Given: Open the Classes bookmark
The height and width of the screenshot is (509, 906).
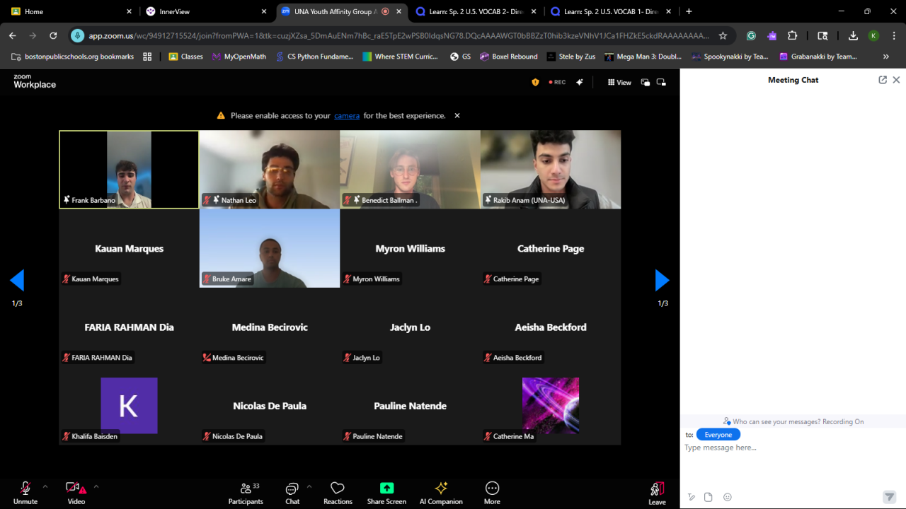Looking at the screenshot, I should point(185,57).
